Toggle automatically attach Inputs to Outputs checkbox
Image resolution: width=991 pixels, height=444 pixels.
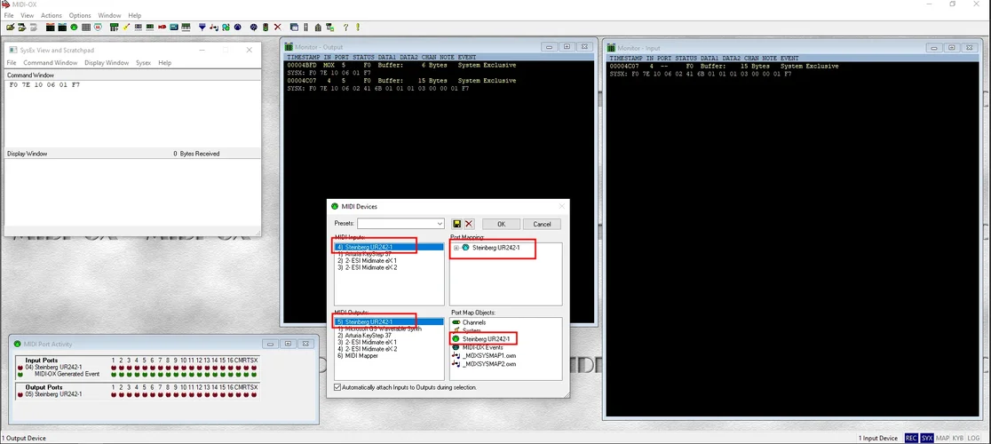pyautogui.click(x=337, y=387)
